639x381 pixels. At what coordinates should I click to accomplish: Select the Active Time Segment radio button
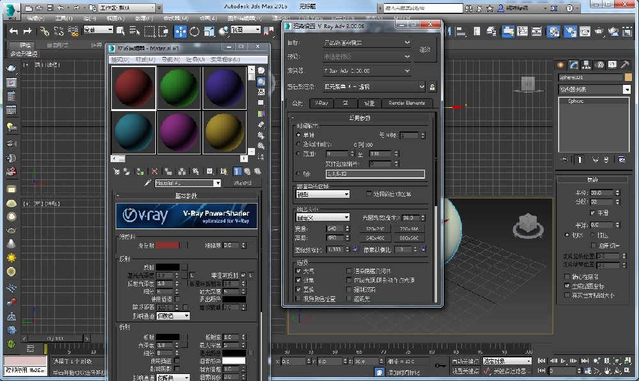point(298,144)
